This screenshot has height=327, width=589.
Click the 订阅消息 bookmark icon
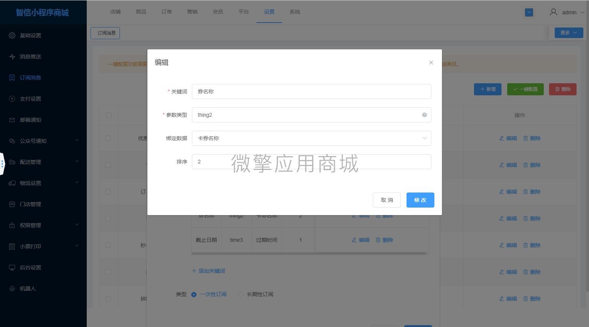point(12,78)
